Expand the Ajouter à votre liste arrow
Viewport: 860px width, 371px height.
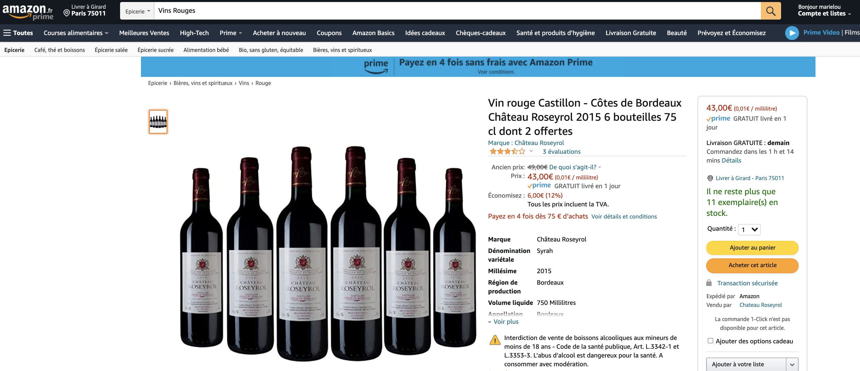(x=792, y=364)
